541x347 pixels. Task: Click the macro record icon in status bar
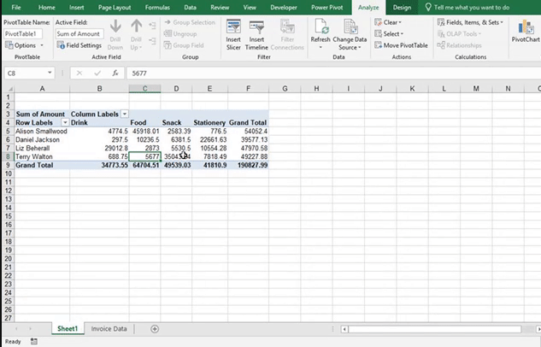pos(34,341)
